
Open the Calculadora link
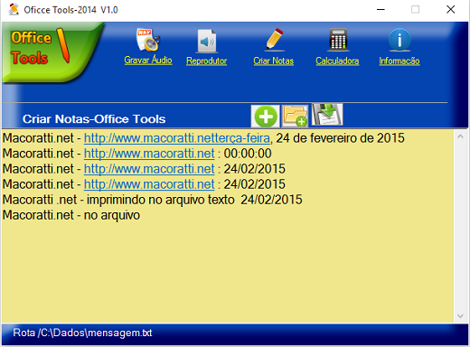pyautogui.click(x=337, y=61)
